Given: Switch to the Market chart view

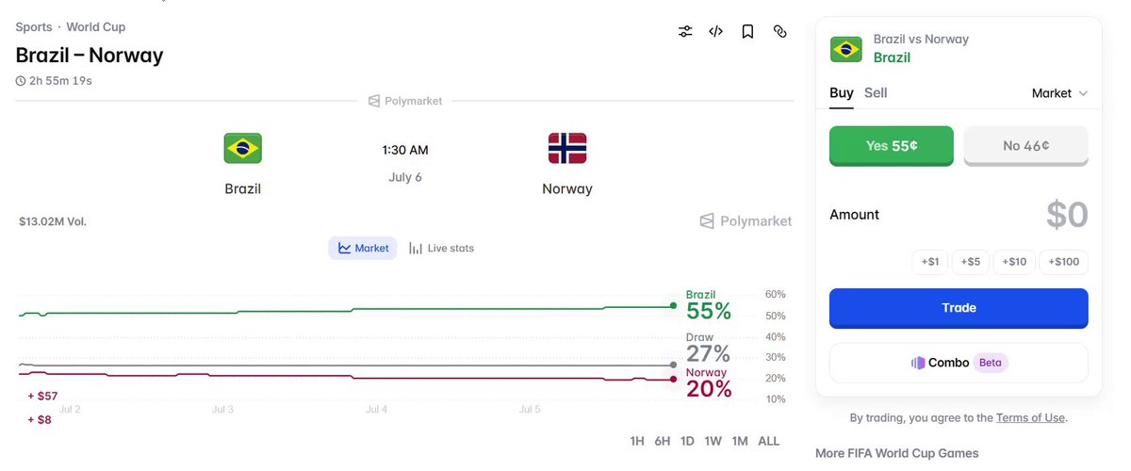Looking at the screenshot, I should click(363, 248).
